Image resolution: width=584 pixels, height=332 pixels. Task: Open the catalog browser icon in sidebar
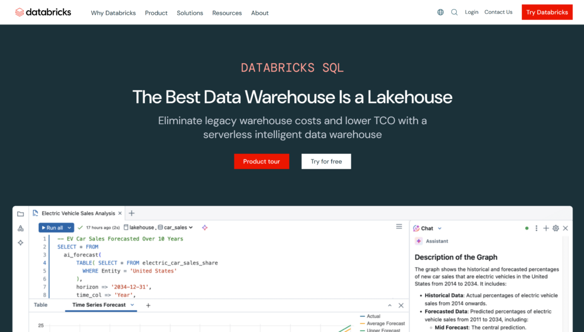21,228
